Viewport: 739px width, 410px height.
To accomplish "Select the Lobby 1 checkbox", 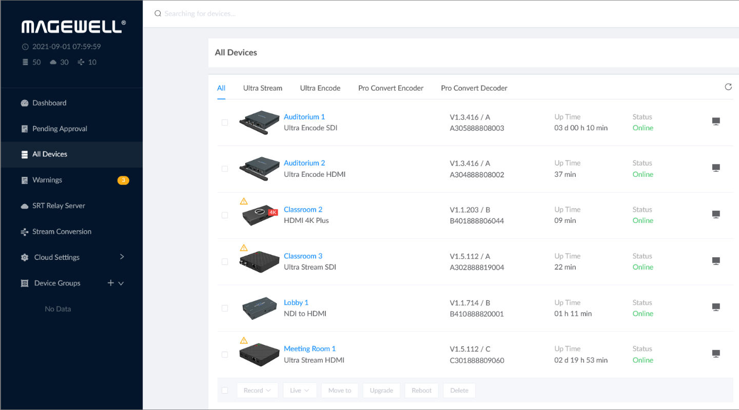I will [225, 308].
